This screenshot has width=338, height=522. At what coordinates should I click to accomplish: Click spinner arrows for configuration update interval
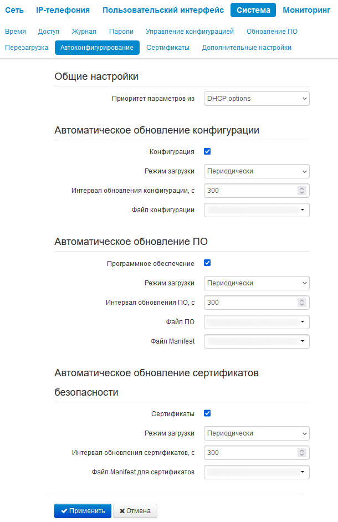pyautogui.click(x=301, y=191)
